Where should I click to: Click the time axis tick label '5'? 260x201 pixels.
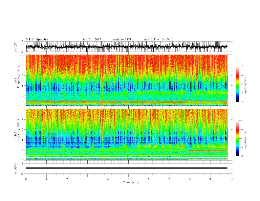(x=128, y=179)
